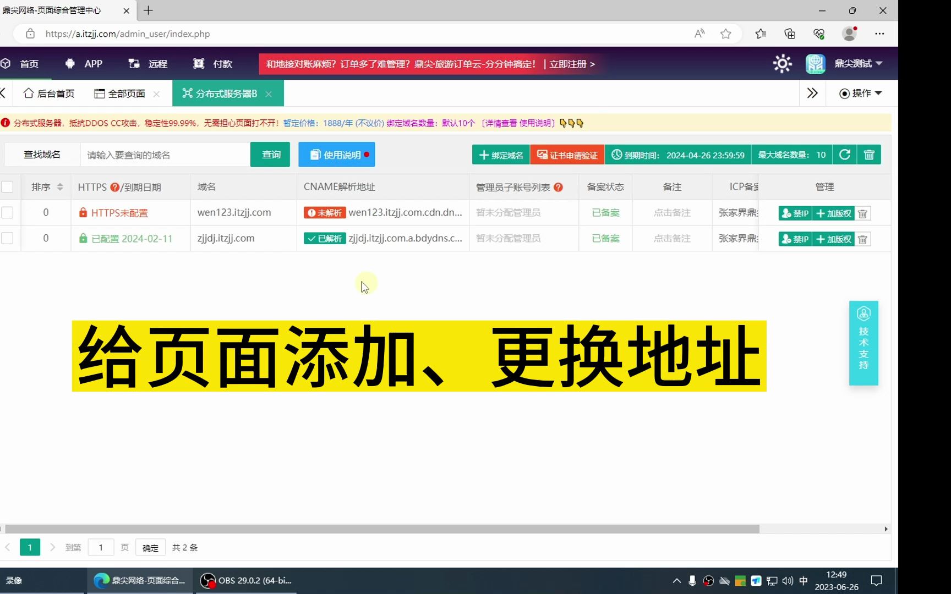The image size is (951, 594).
Task: Click the microphone tray icon
Action: [692, 581]
